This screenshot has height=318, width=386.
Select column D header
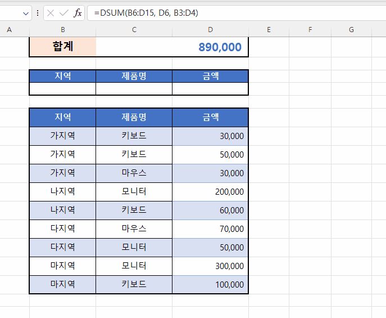point(210,30)
